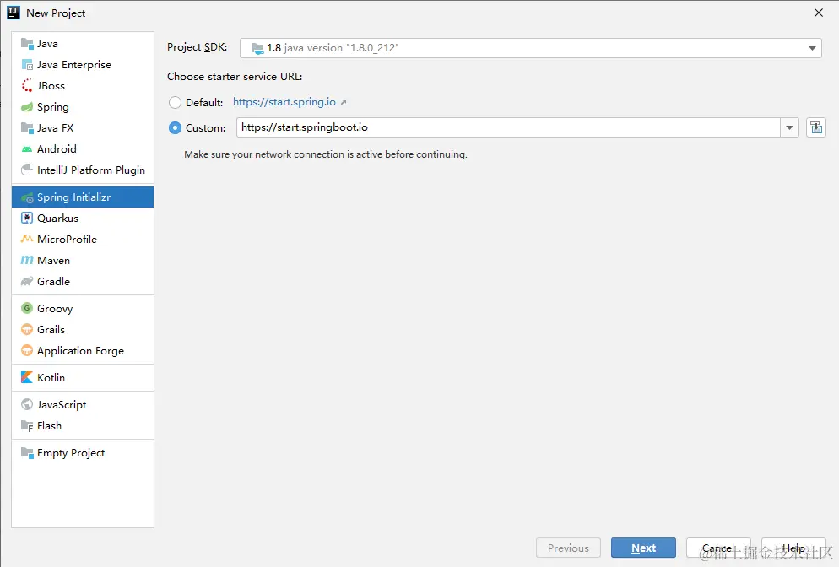Click the Quarkus icon
This screenshot has width=839, height=567.
tap(27, 219)
